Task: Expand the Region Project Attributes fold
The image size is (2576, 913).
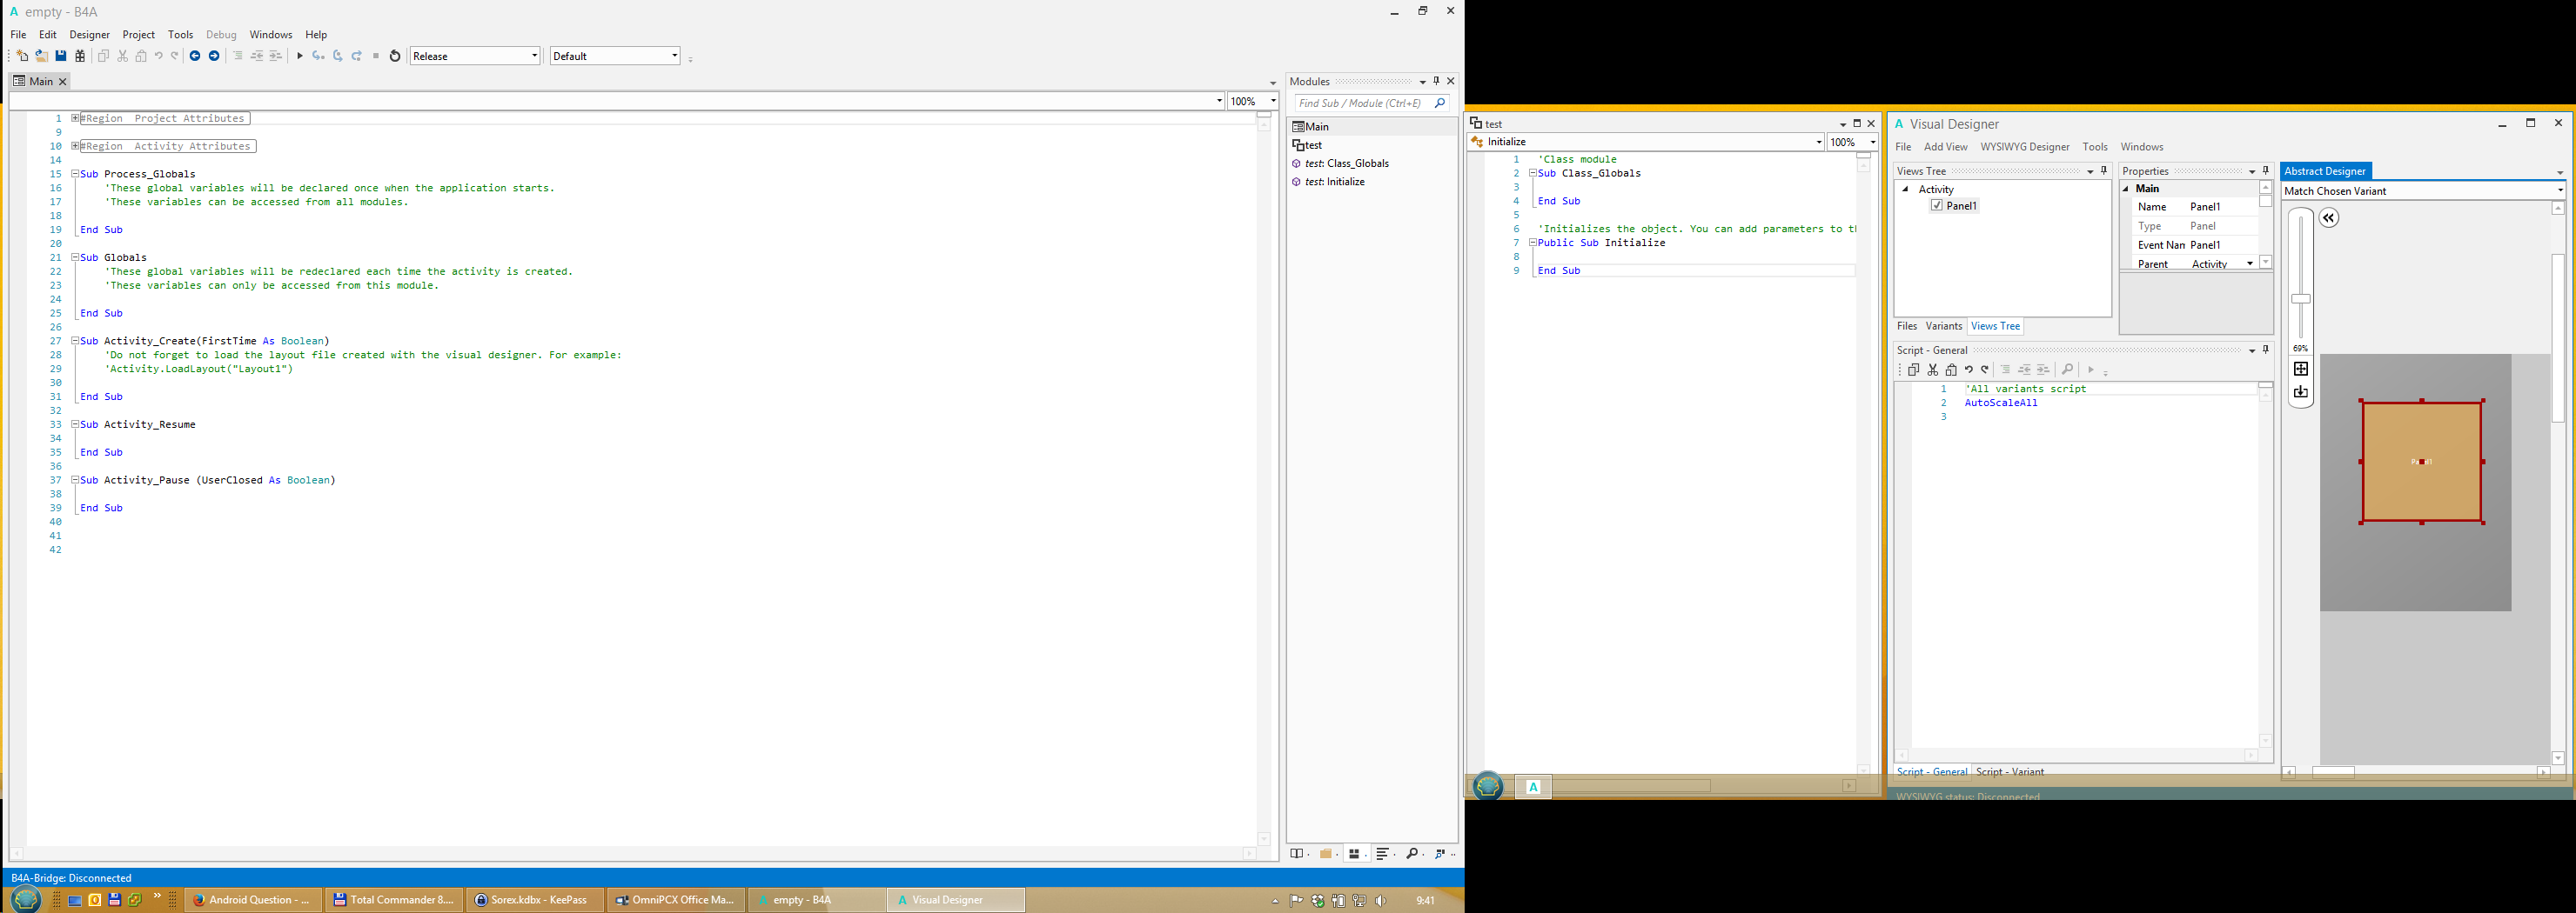Action: (75, 118)
